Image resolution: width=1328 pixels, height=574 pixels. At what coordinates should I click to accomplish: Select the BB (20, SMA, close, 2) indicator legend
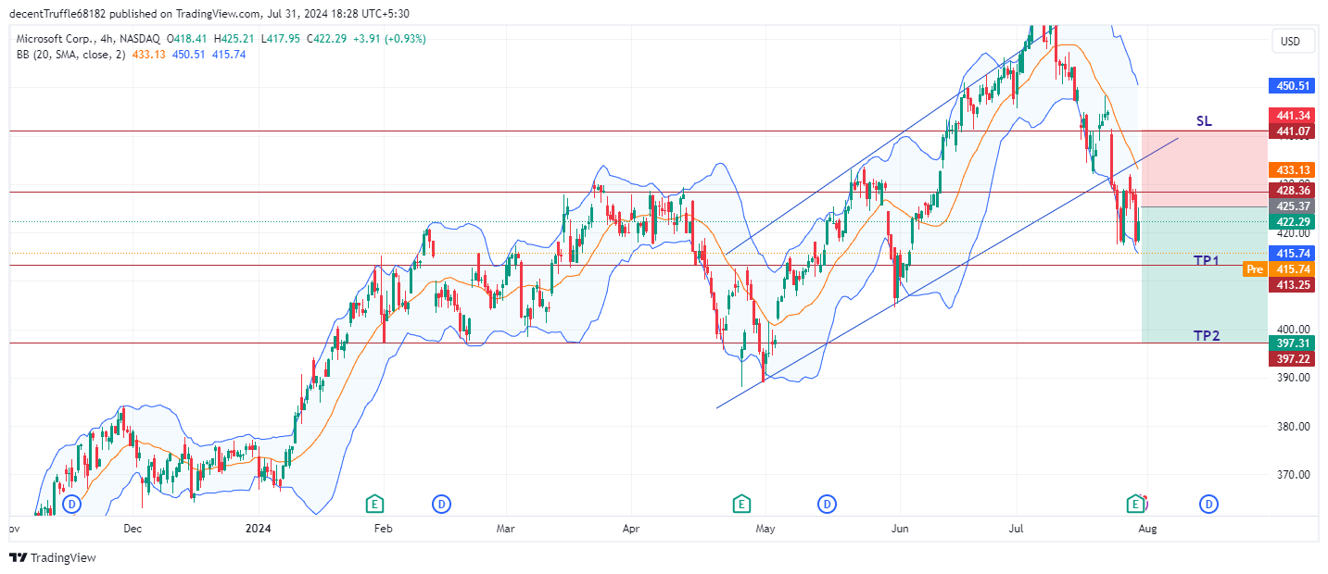70,55
